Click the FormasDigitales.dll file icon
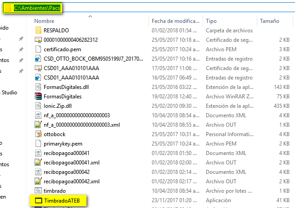This screenshot has width=295, height=208. [38, 87]
